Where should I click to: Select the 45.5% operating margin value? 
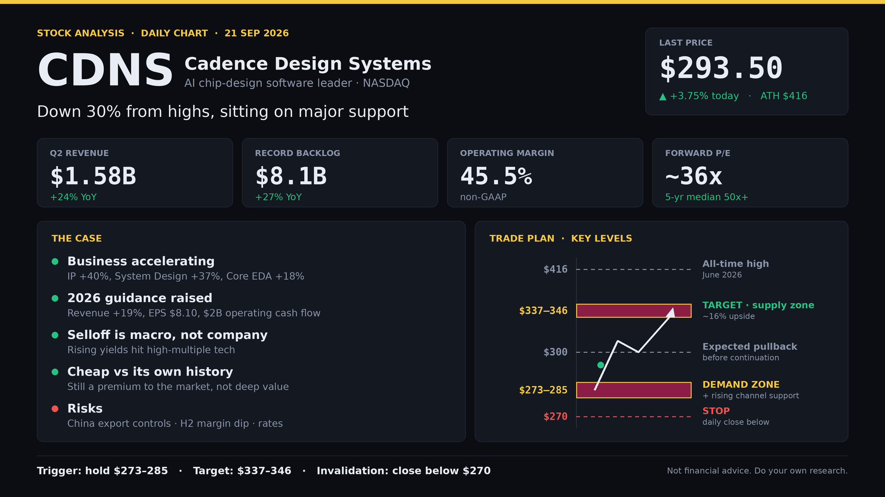pos(496,176)
